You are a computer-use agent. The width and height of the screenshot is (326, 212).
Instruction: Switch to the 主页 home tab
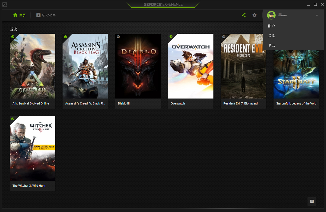click(20, 15)
